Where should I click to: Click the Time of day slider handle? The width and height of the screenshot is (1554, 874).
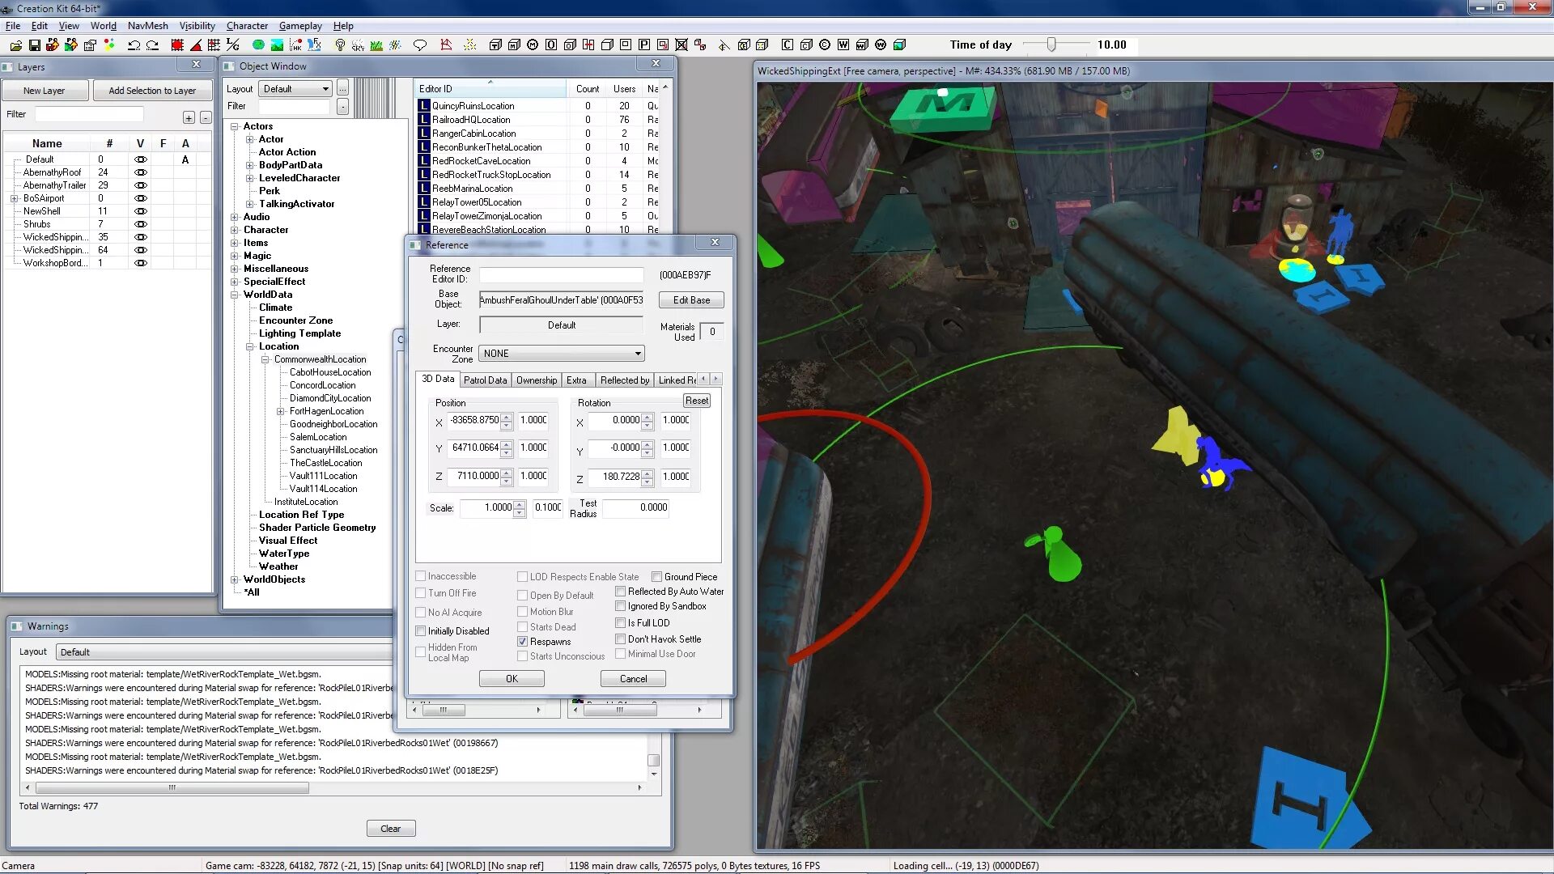coord(1051,45)
